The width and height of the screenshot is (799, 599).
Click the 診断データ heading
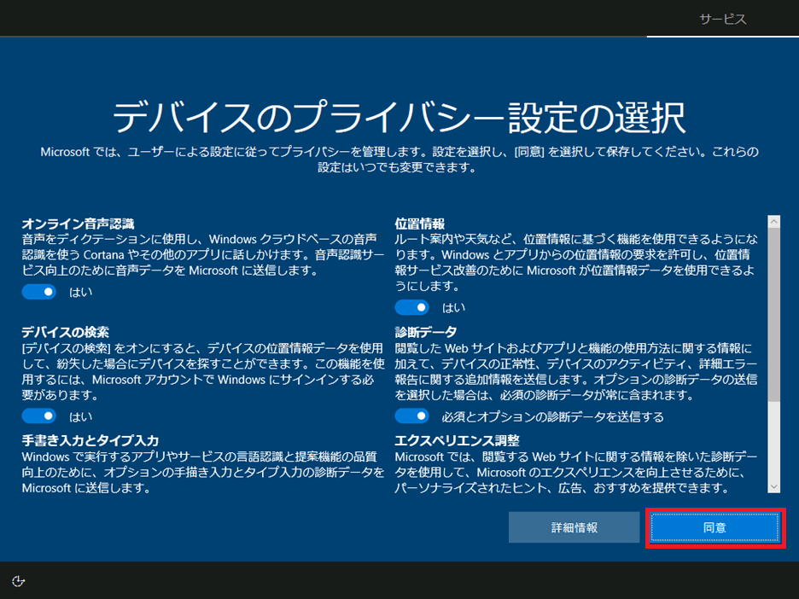(x=426, y=333)
